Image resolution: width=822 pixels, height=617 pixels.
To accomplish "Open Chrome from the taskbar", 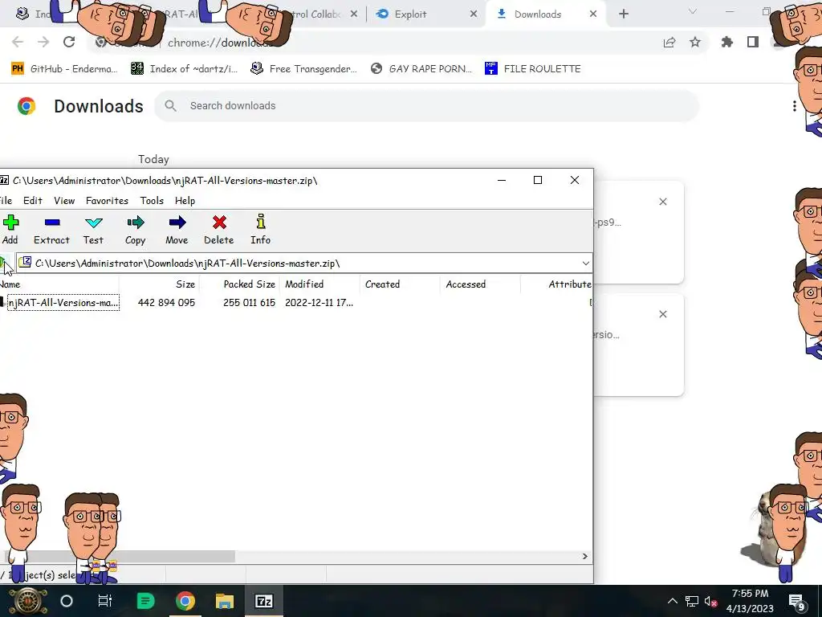I will point(185,601).
